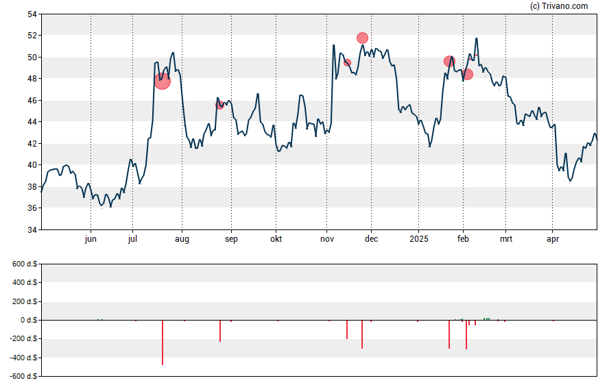Viewport: 609px width, 387px height.
Task: Select the red bubble near late August
Action: (220, 105)
